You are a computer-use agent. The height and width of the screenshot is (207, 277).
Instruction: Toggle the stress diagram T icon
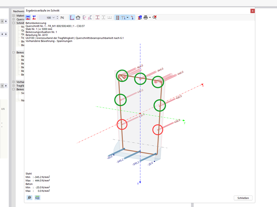[123, 17]
